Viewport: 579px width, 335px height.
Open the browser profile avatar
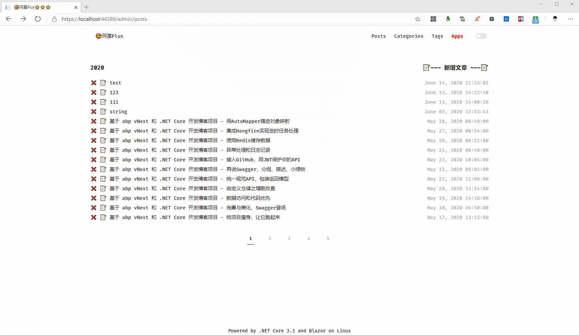pyautogui.click(x=555, y=19)
